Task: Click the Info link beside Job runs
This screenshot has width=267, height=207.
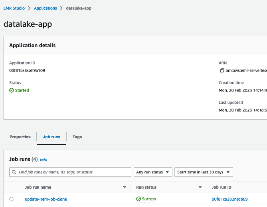Action: pyautogui.click(x=44, y=160)
